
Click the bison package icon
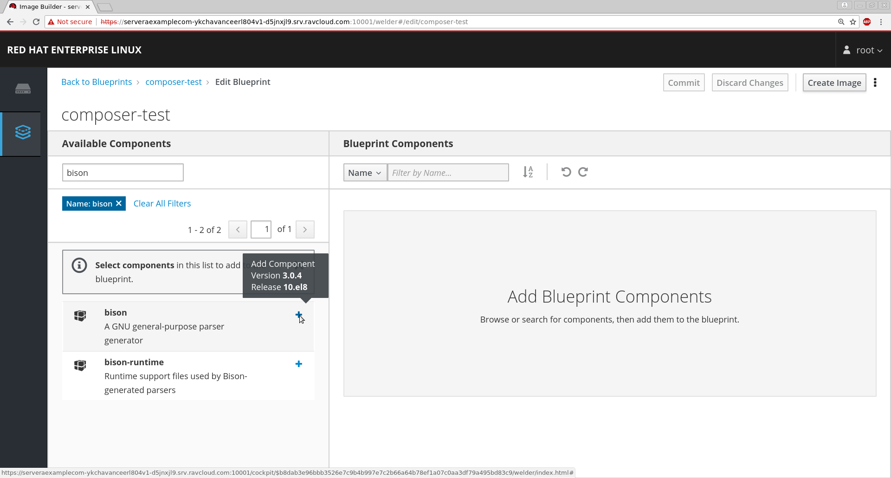pos(80,316)
